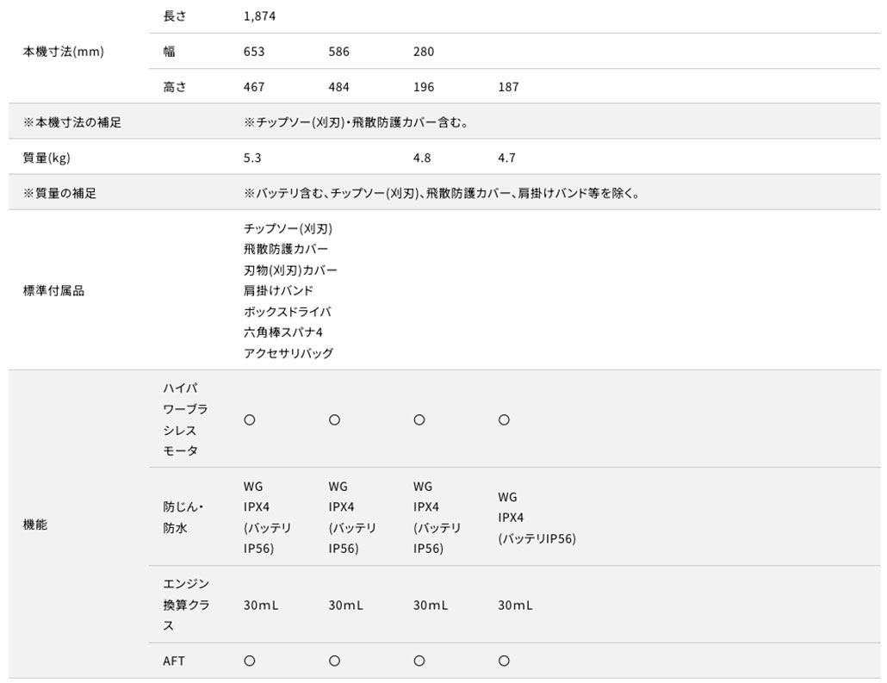Click the height value 196
This screenshot has width=887, height=683.
pyautogui.click(x=424, y=87)
